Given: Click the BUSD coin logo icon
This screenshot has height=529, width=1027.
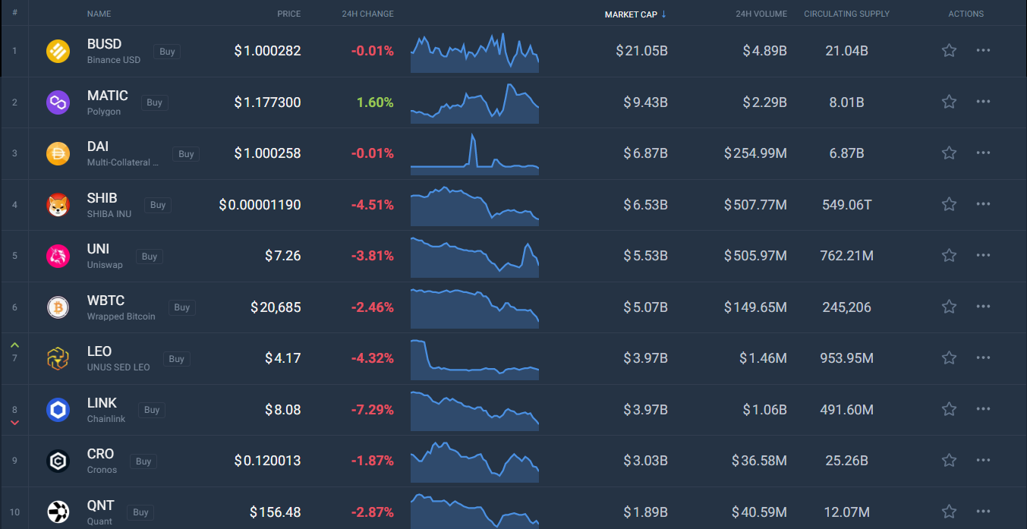Looking at the screenshot, I should (58, 51).
